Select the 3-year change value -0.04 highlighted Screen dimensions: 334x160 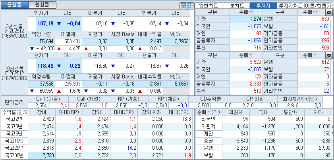coord(74,24)
